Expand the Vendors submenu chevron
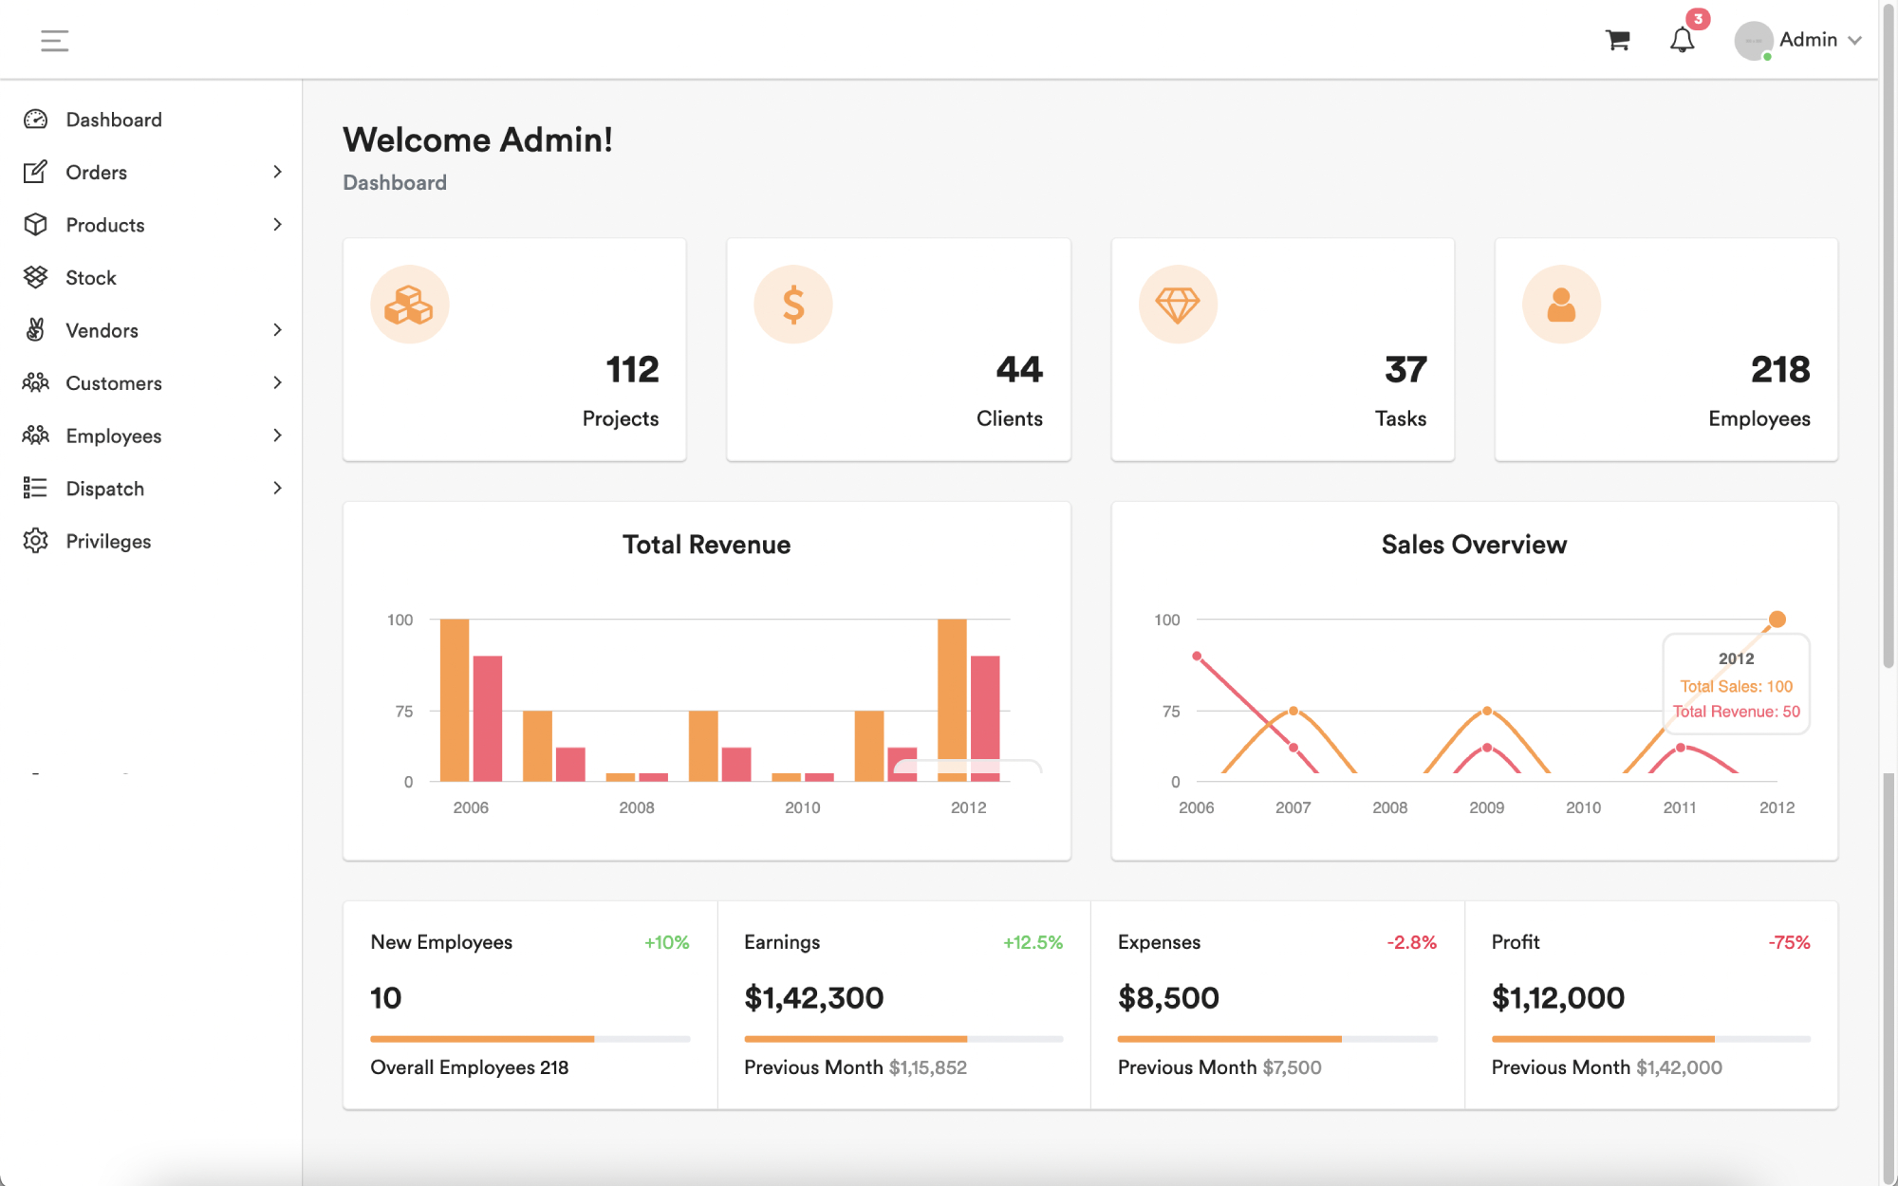The width and height of the screenshot is (1898, 1186). (x=277, y=330)
